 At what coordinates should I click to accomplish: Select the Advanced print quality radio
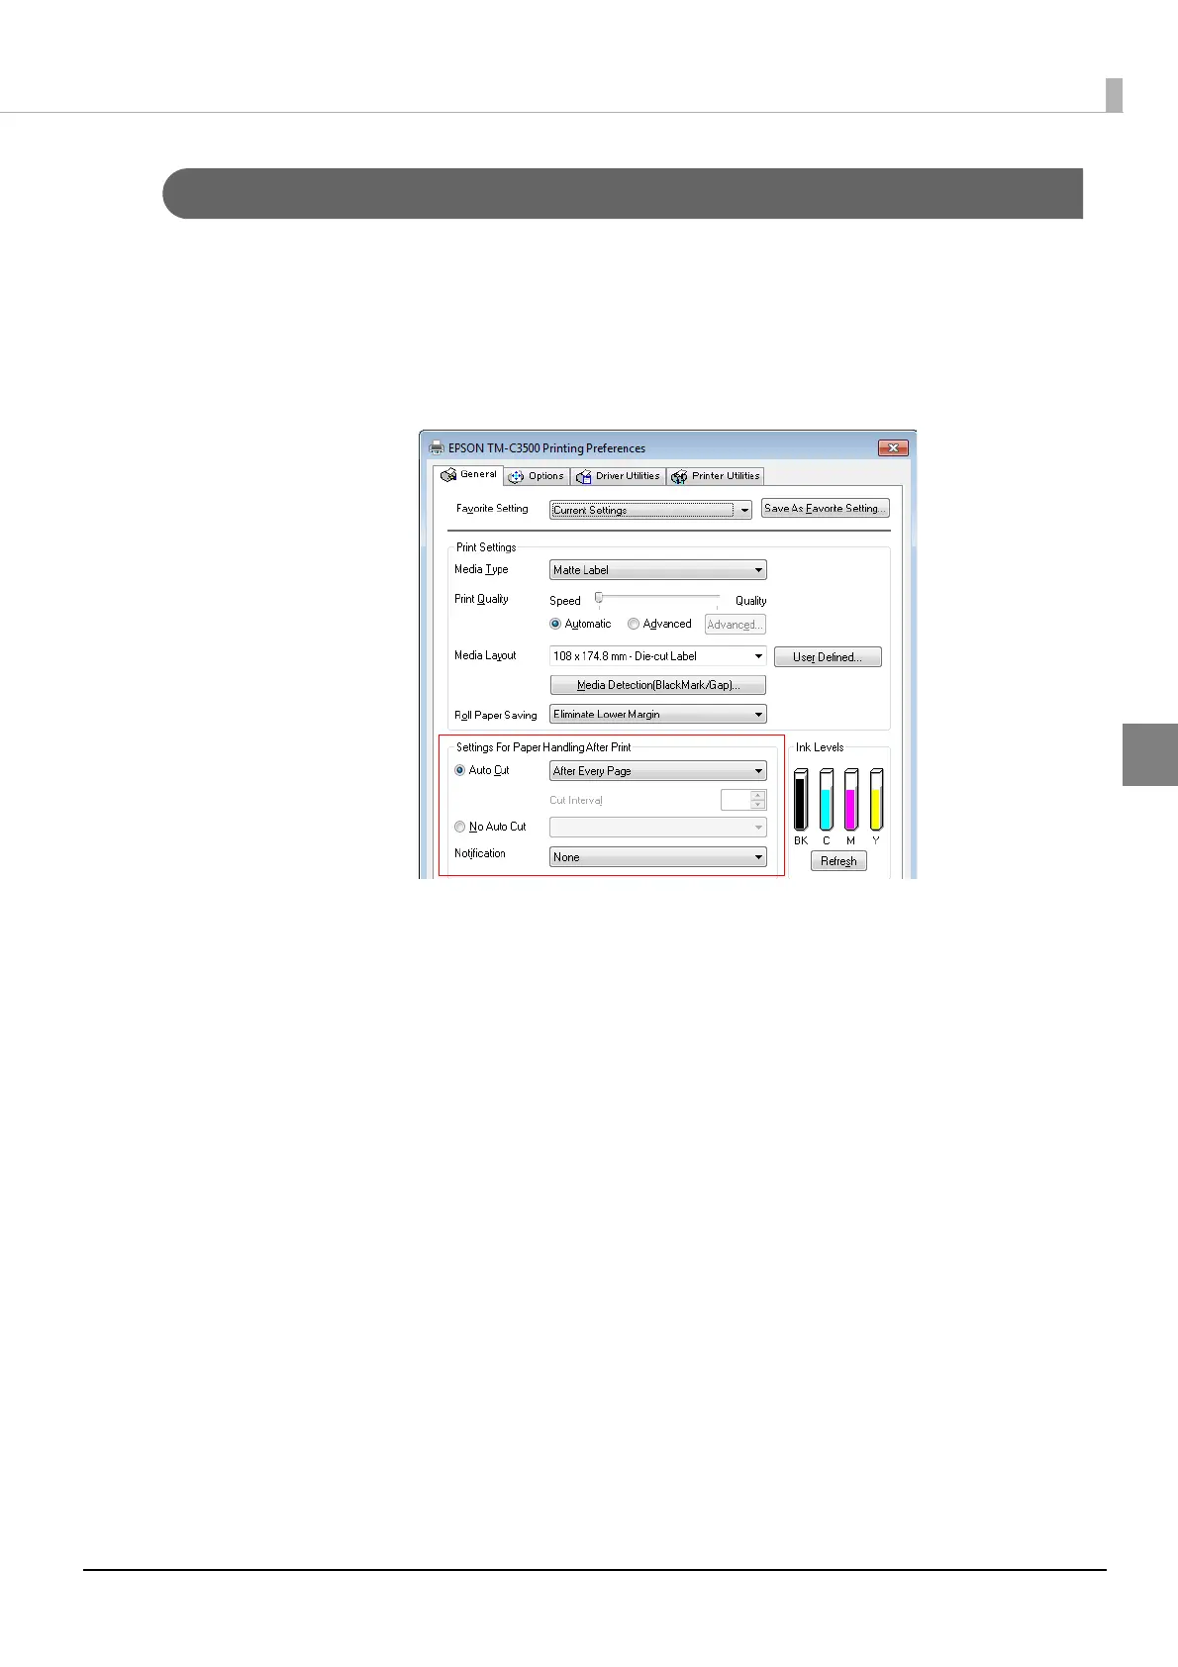point(634,624)
